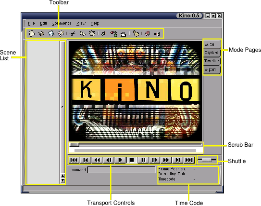Click the shuttle slider knob
Screen dimensions: 261x206
(x=206, y=160)
